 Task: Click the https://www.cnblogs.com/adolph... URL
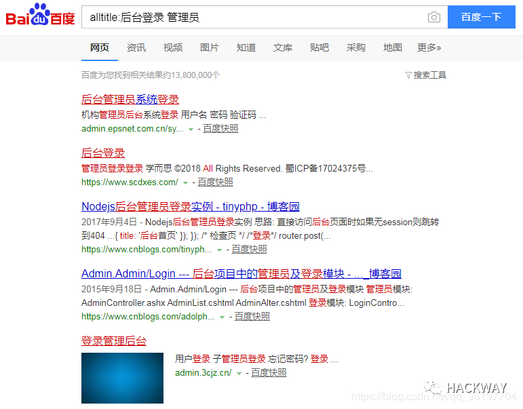tap(148, 316)
